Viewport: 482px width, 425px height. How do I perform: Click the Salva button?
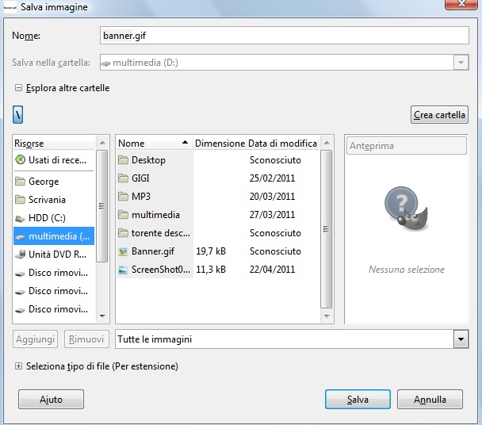tap(358, 399)
